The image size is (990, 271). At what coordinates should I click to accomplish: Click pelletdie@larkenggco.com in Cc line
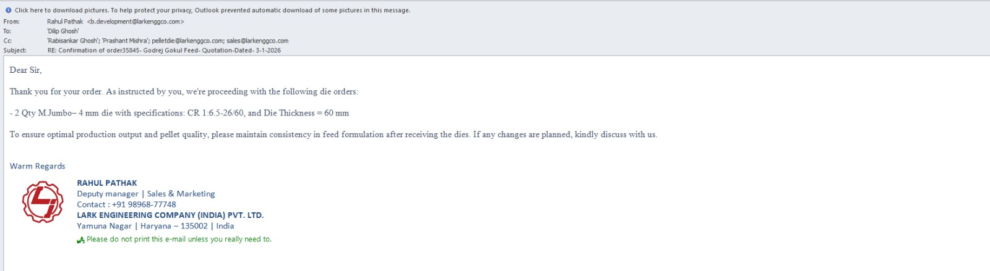pos(187,41)
